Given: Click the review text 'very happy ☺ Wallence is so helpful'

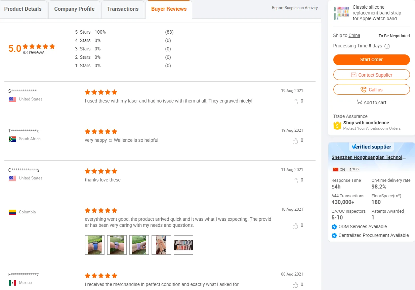Looking at the screenshot, I should pos(122,140).
